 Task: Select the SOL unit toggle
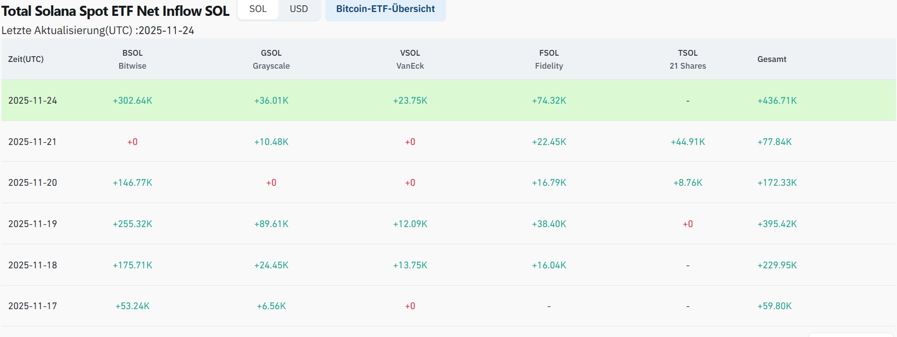coord(258,9)
